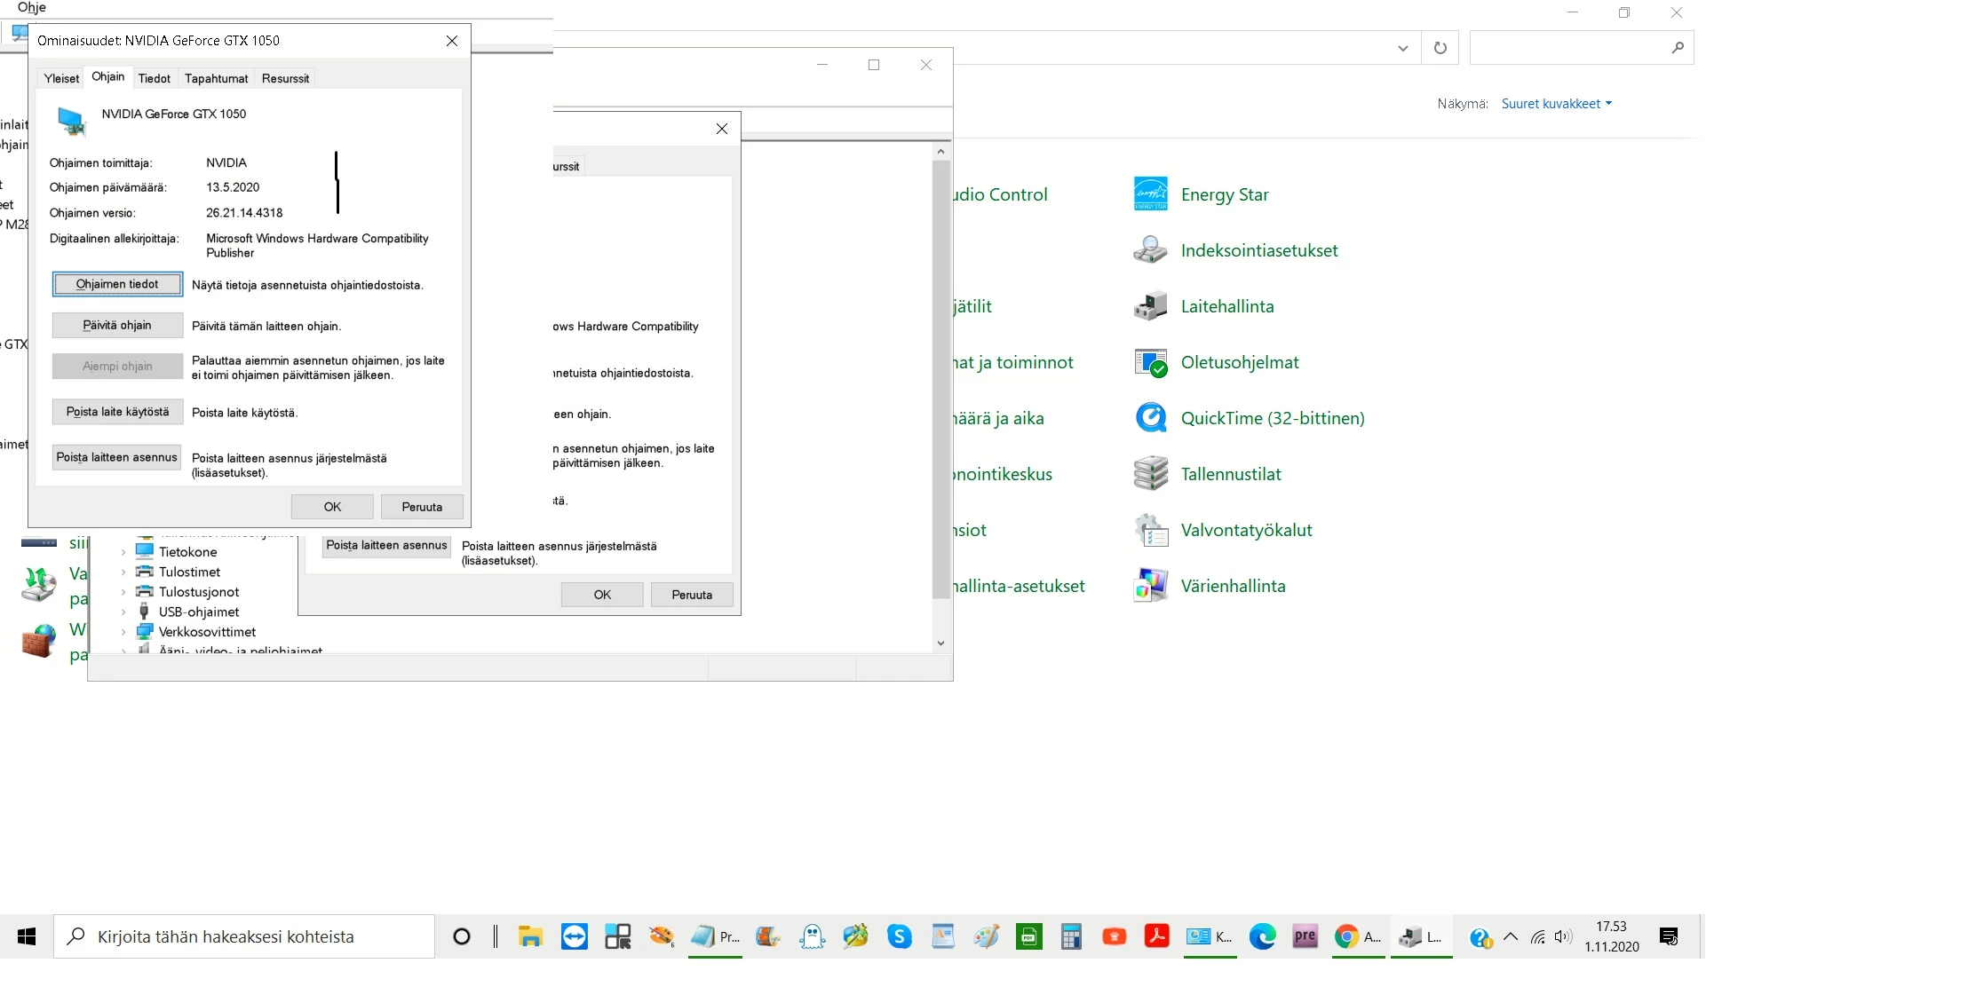
Task: Click the Poista laite käytöstä button
Action: click(117, 412)
